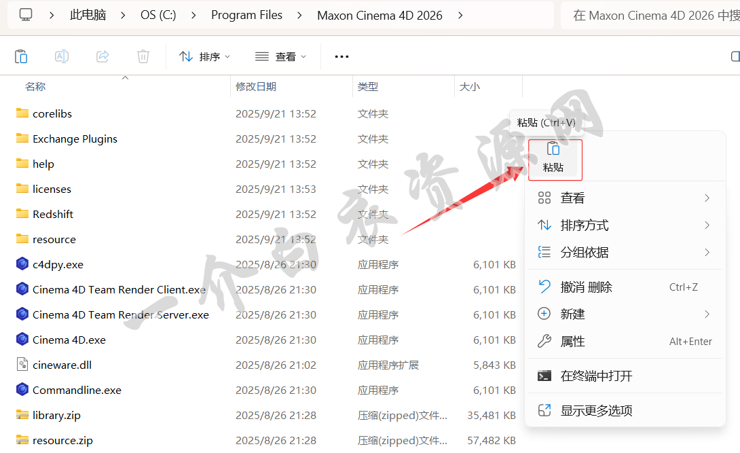The image size is (740, 453).
Task: Click the Redshift folder icon
Action: 22,214
